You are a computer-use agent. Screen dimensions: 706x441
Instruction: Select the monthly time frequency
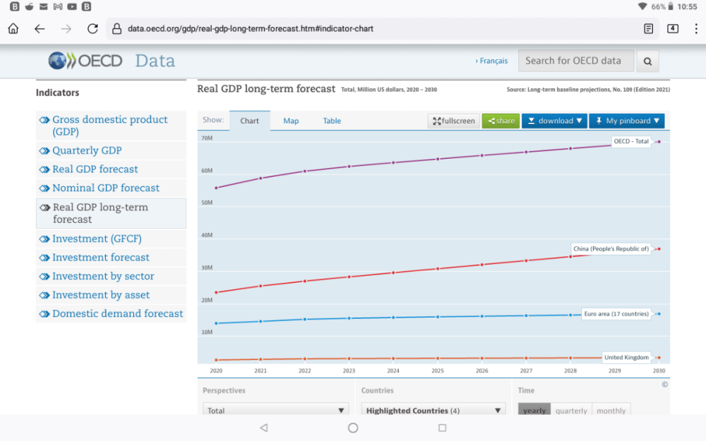pyautogui.click(x=611, y=411)
